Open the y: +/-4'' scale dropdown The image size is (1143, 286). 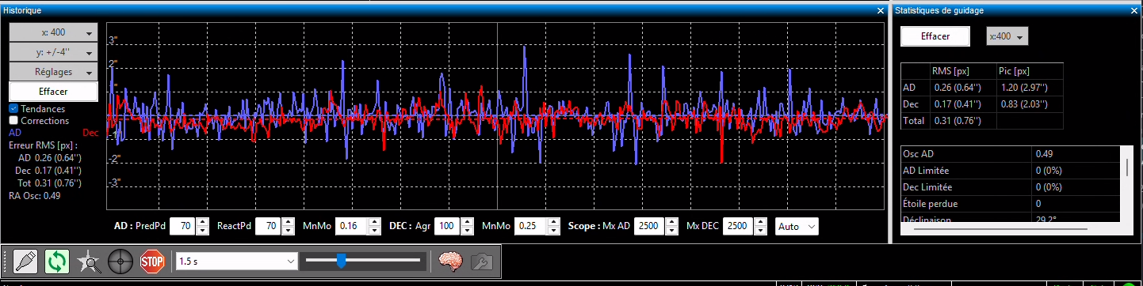[54, 52]
